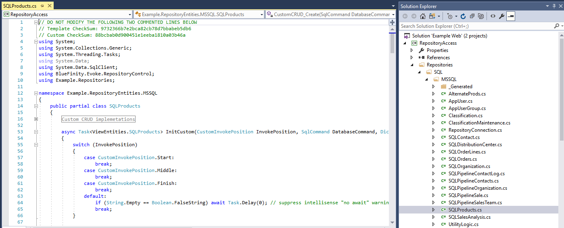Expand ClassificationMaintenance.cs node

(434, 123)
